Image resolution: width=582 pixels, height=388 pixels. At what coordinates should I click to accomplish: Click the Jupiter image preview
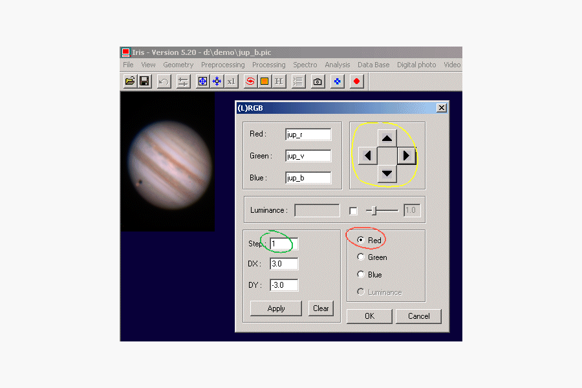tap(167, 162)
